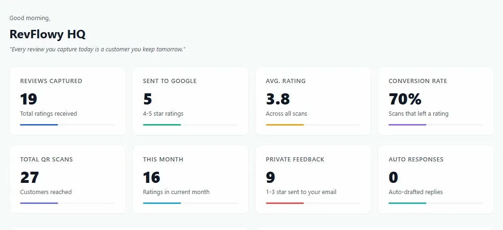Click "Ratings in current month" caption

176,192
